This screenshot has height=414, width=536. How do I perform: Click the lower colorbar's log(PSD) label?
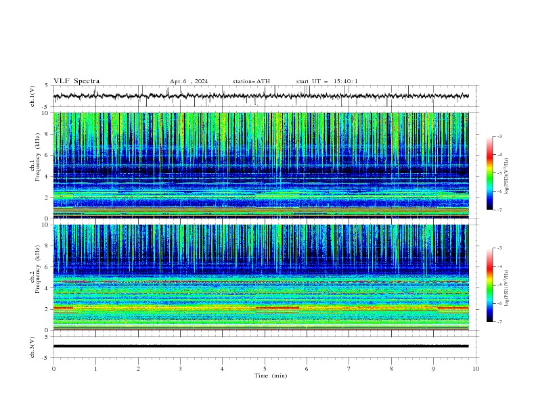pyautogui.click(x=507, y=288)
